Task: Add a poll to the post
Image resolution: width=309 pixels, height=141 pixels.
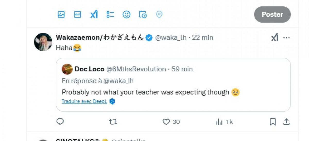Action: [x=110, y=15]
